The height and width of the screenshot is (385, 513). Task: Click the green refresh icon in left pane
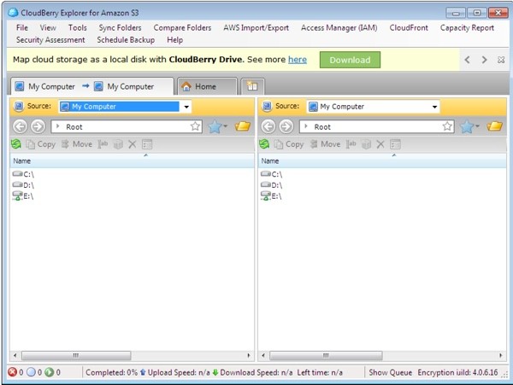pos(16,144)
